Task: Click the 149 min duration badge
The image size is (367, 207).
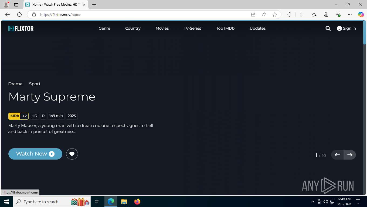Action: tap(56, 116)
